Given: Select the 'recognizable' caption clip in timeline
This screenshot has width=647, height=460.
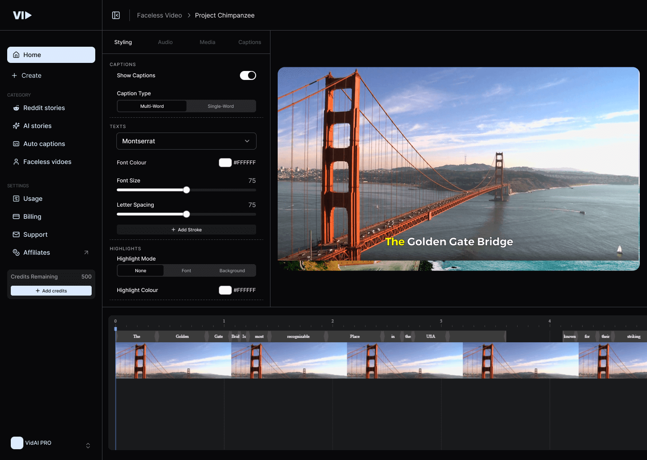Looking at the screenshot, I should click(298, 336).
